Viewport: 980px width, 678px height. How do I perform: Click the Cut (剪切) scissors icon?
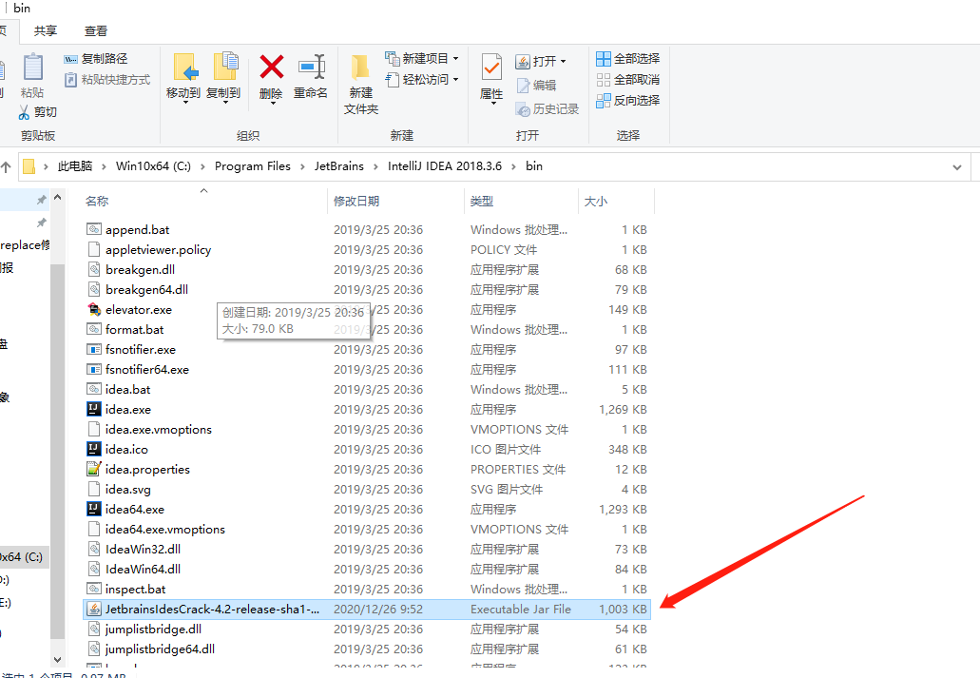24,112
